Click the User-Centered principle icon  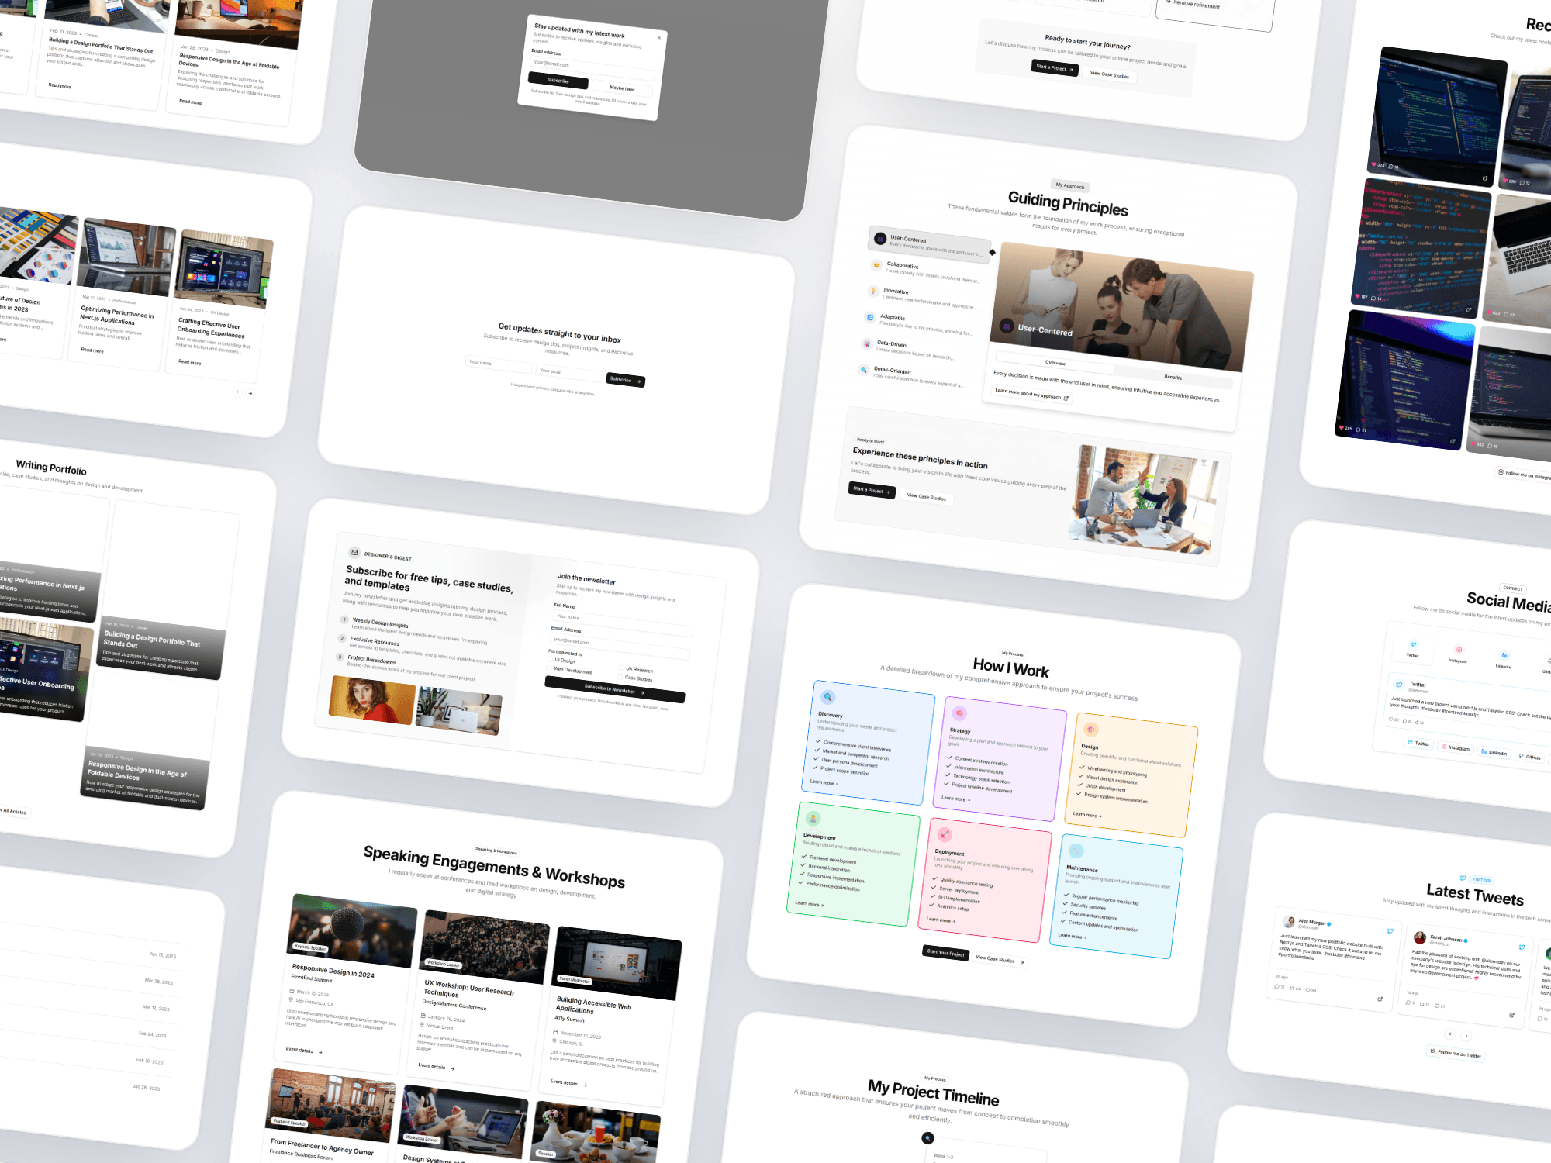click(880, 238)
